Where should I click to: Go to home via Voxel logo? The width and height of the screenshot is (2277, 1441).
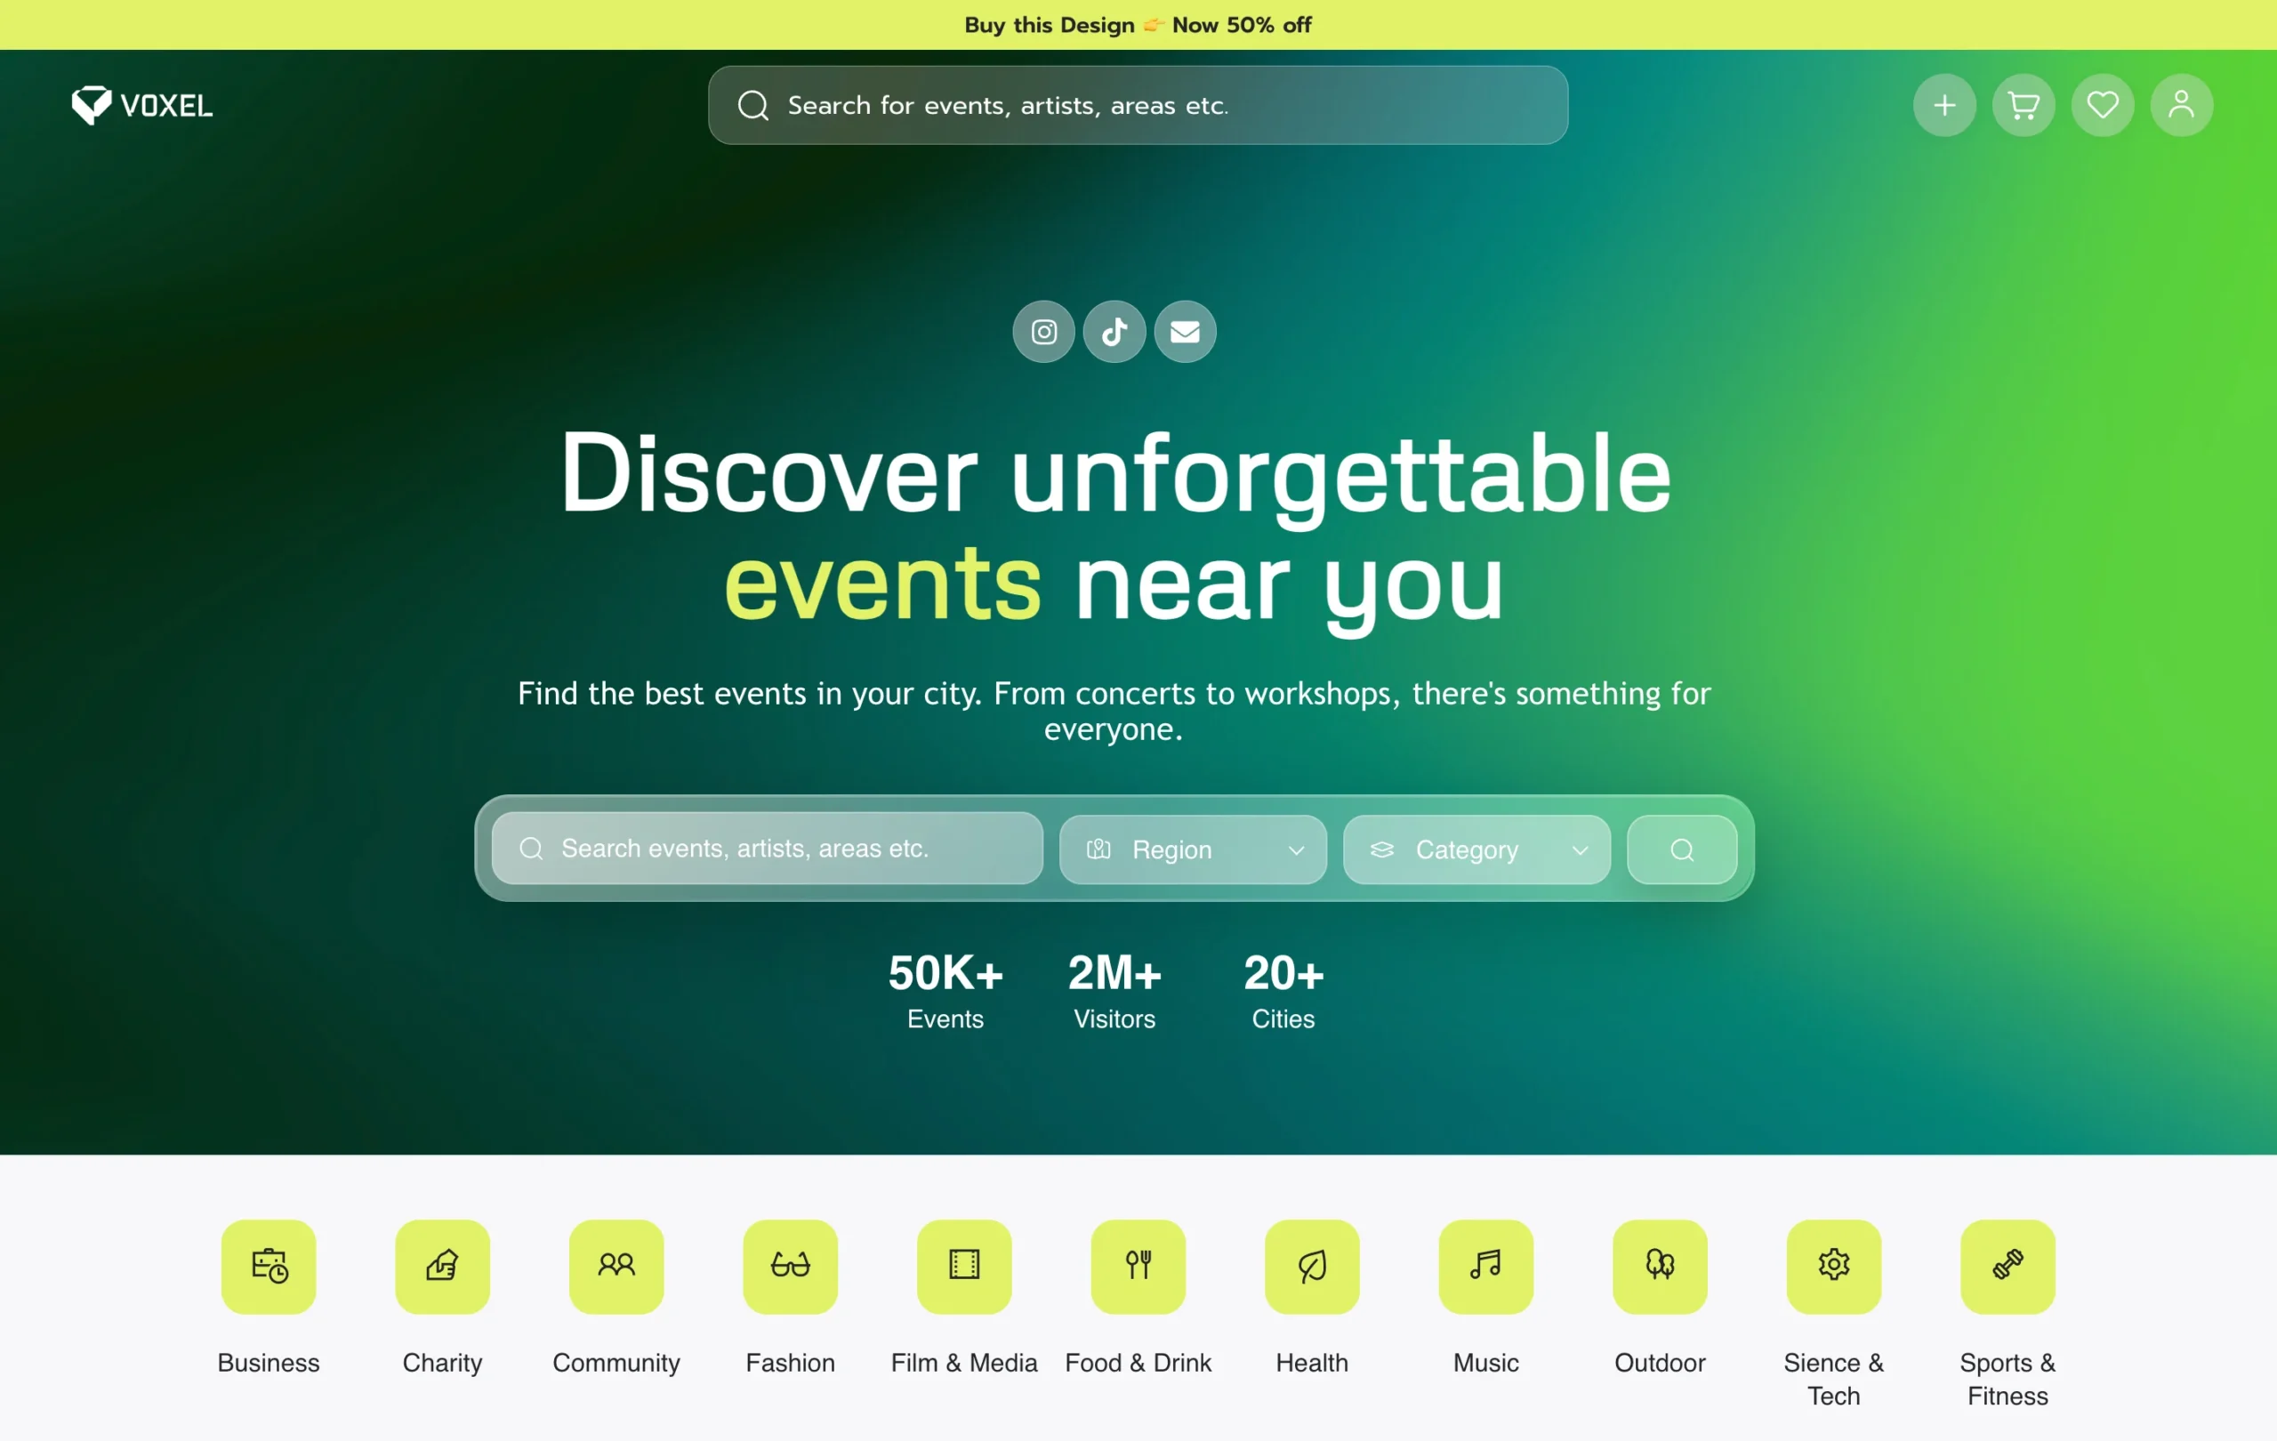tap(141, 105)
